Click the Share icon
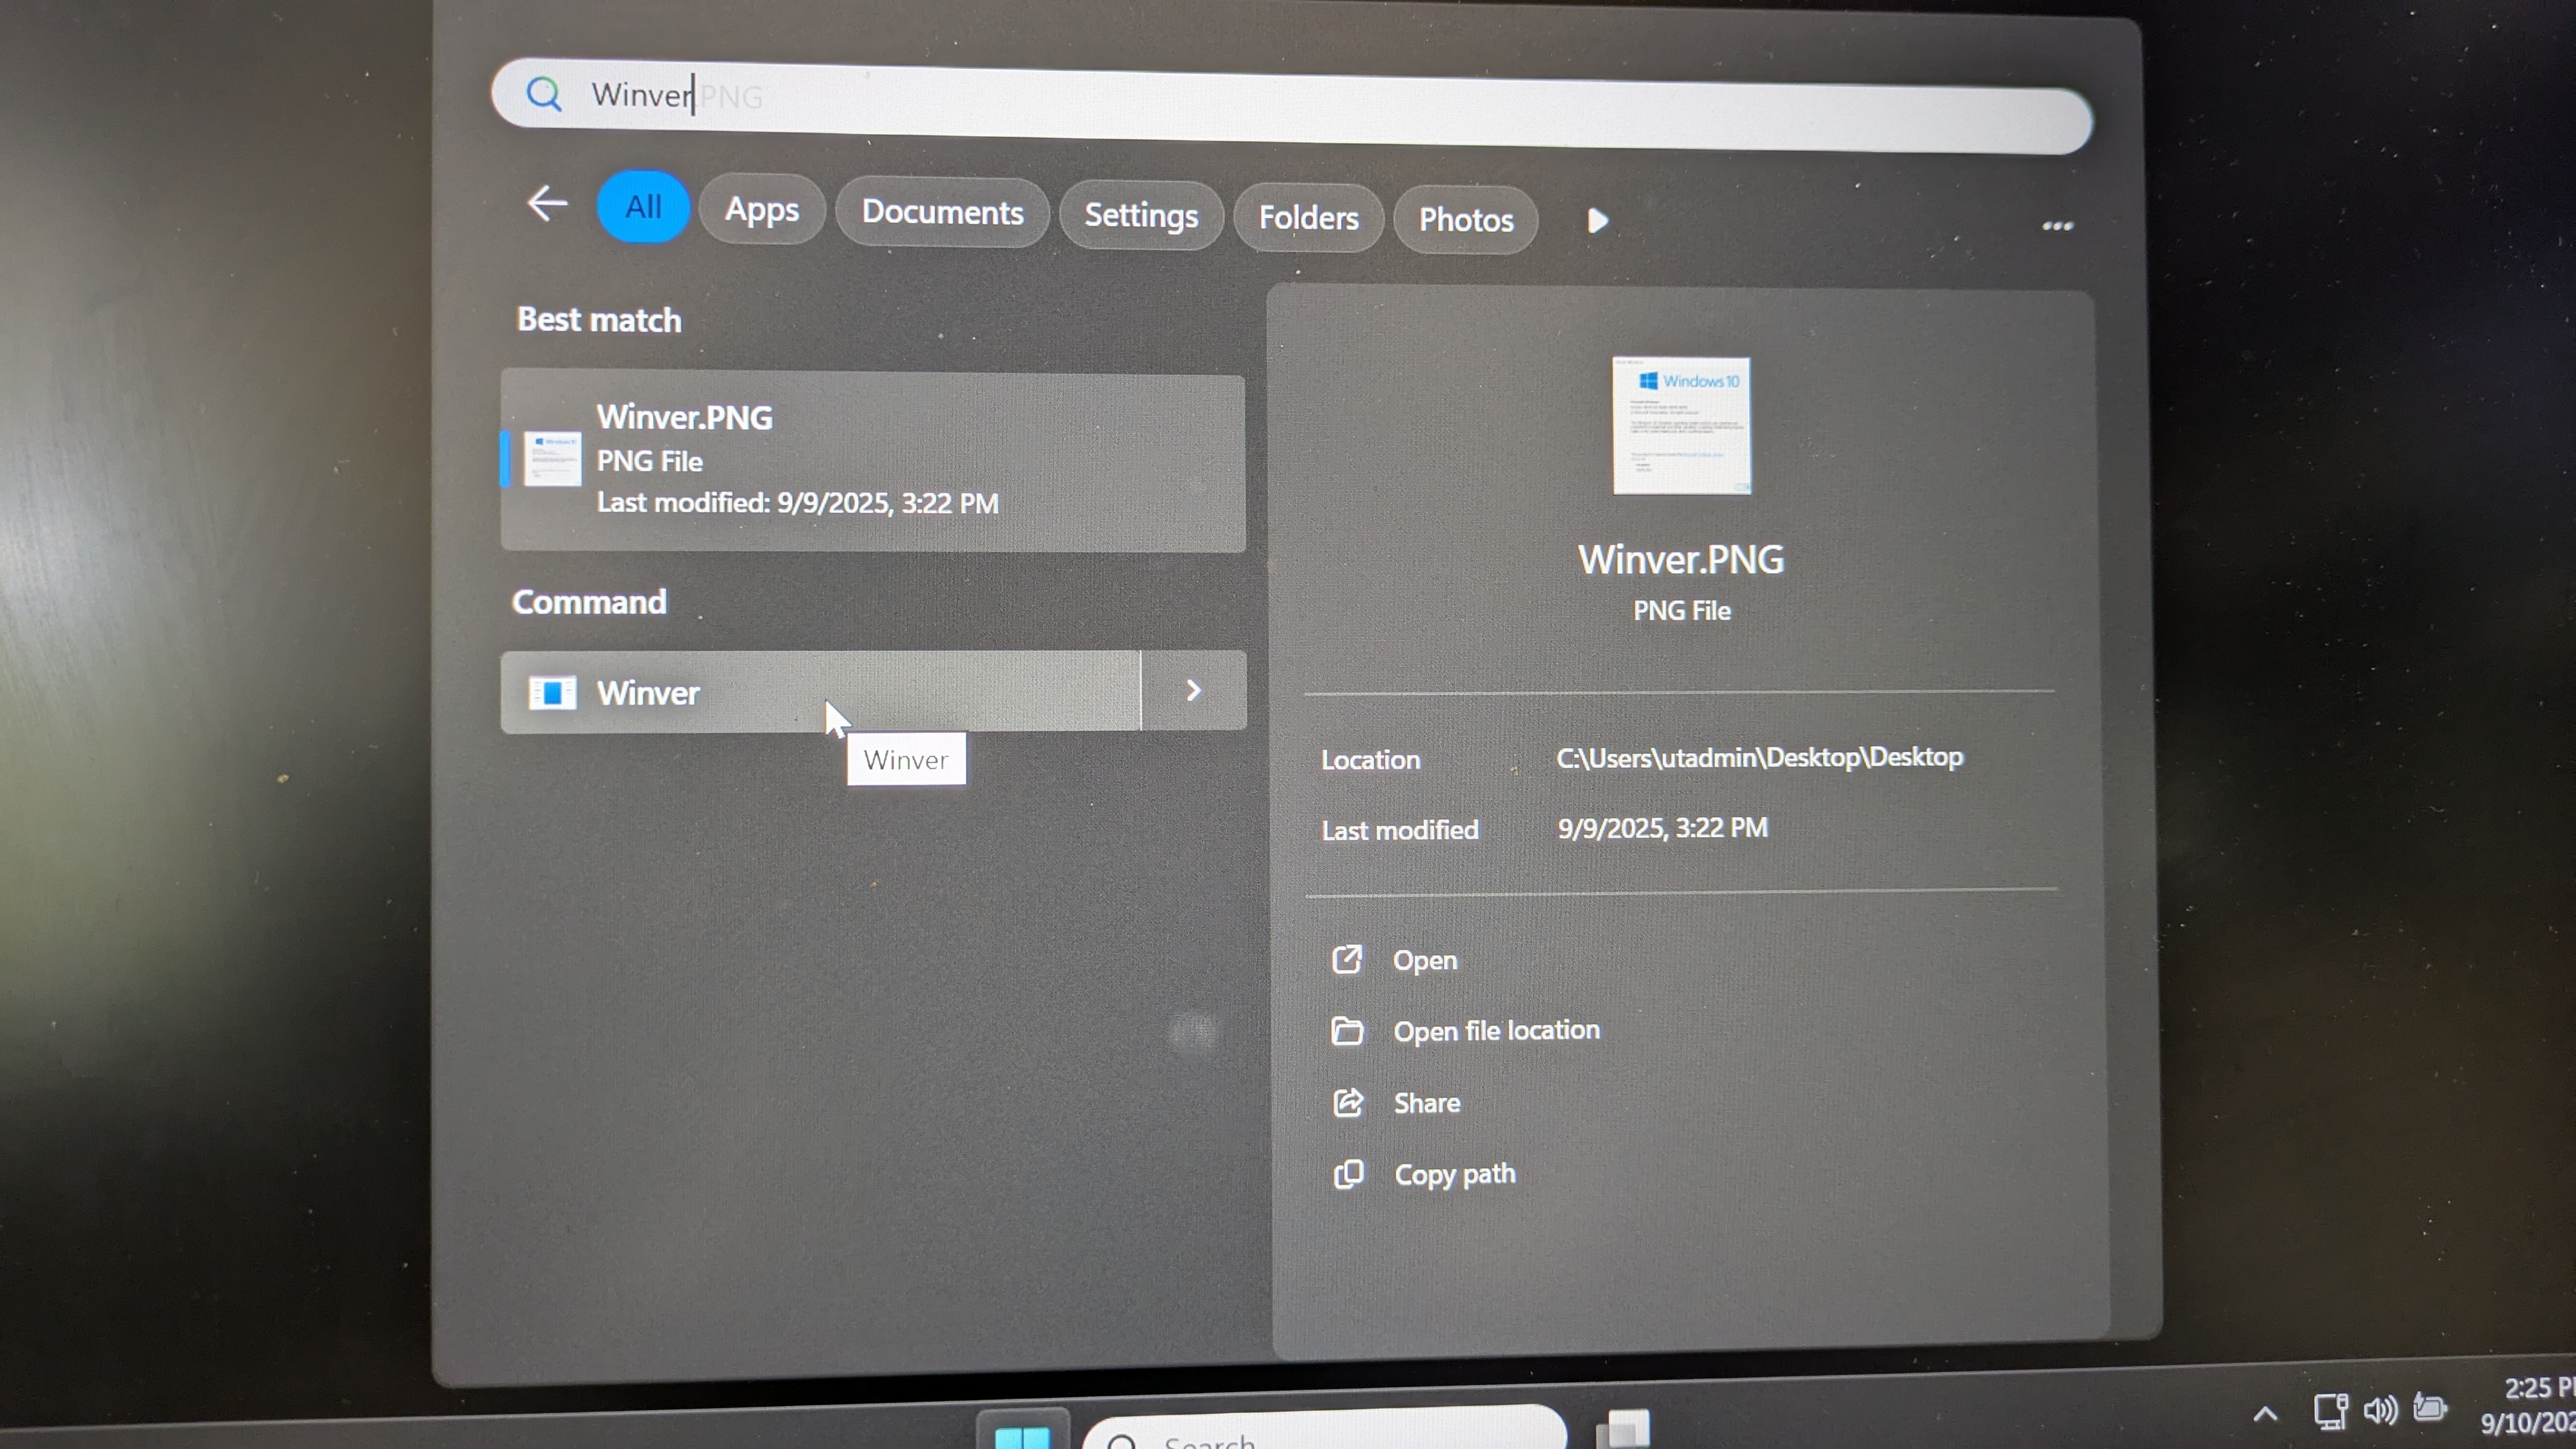 click(1348, 1102)
